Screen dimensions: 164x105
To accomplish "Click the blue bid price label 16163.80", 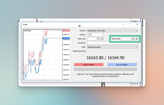I will [x=66, y=38].
